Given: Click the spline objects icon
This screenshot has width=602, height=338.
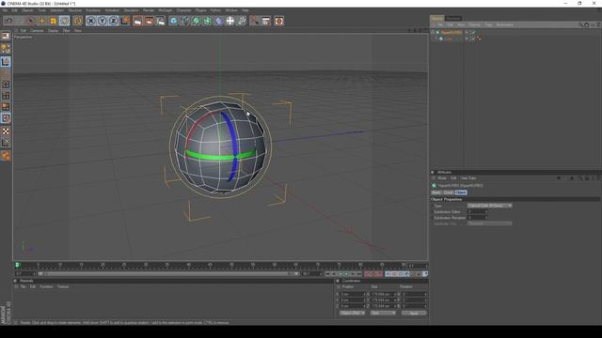Looking at the screenshot, I should coord(184,21).
